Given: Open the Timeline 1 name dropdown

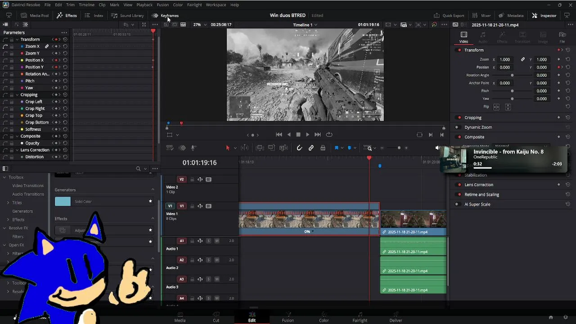Looking at the screenshot, I should pyautogui.click(x=305, y=25).
